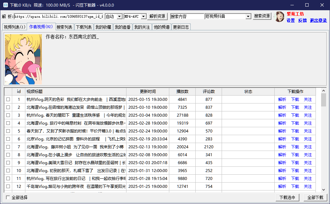This screenshot has width=330, height=204.
Task: Click the comment count 2120 cell
Action: tap(208, 147)
